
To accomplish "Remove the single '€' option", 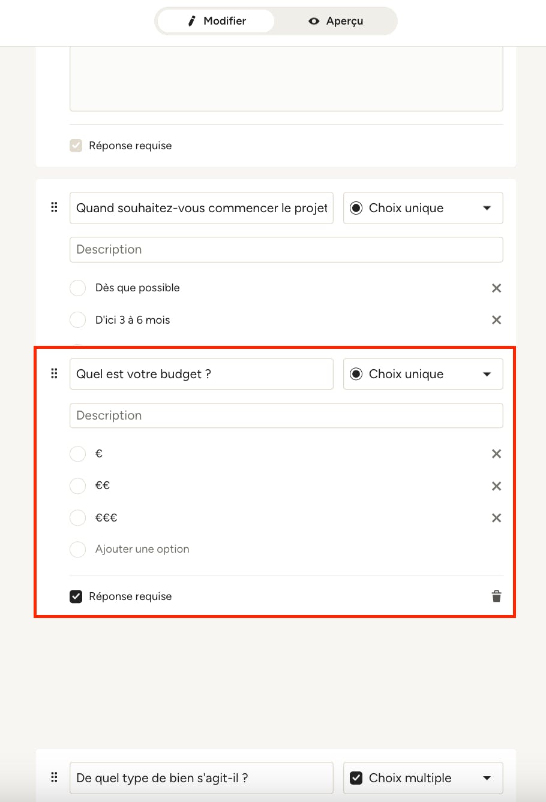I will click(x=496, y=454).
